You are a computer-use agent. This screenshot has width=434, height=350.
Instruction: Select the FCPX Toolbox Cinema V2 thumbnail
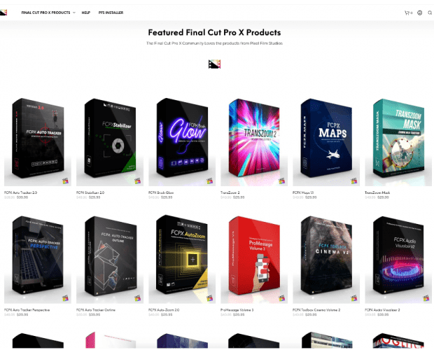pyautogui.click(x=326, y=258)
